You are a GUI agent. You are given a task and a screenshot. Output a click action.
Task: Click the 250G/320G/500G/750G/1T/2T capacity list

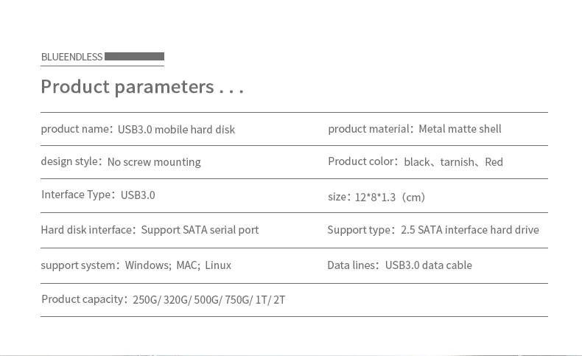point(208,300)
